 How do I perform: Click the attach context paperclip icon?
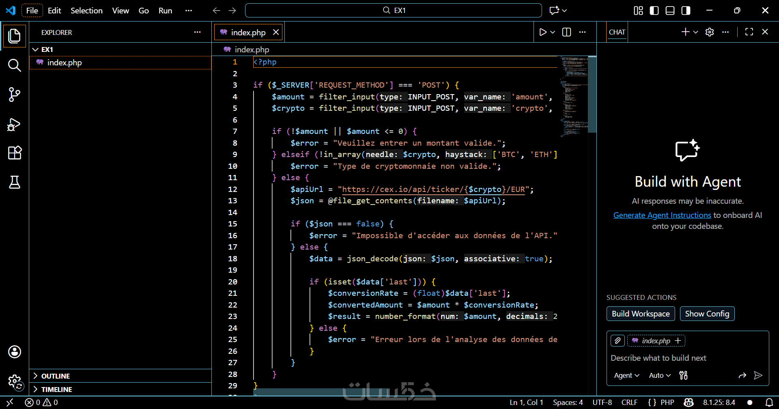(x=618, y=341)
